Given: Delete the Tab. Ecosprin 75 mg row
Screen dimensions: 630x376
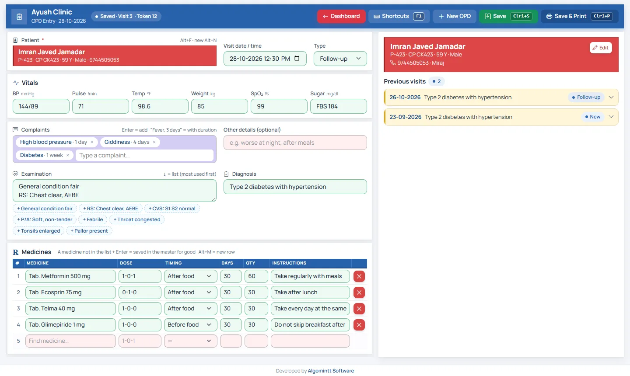Looking at the screenshot, I should 359,292.
